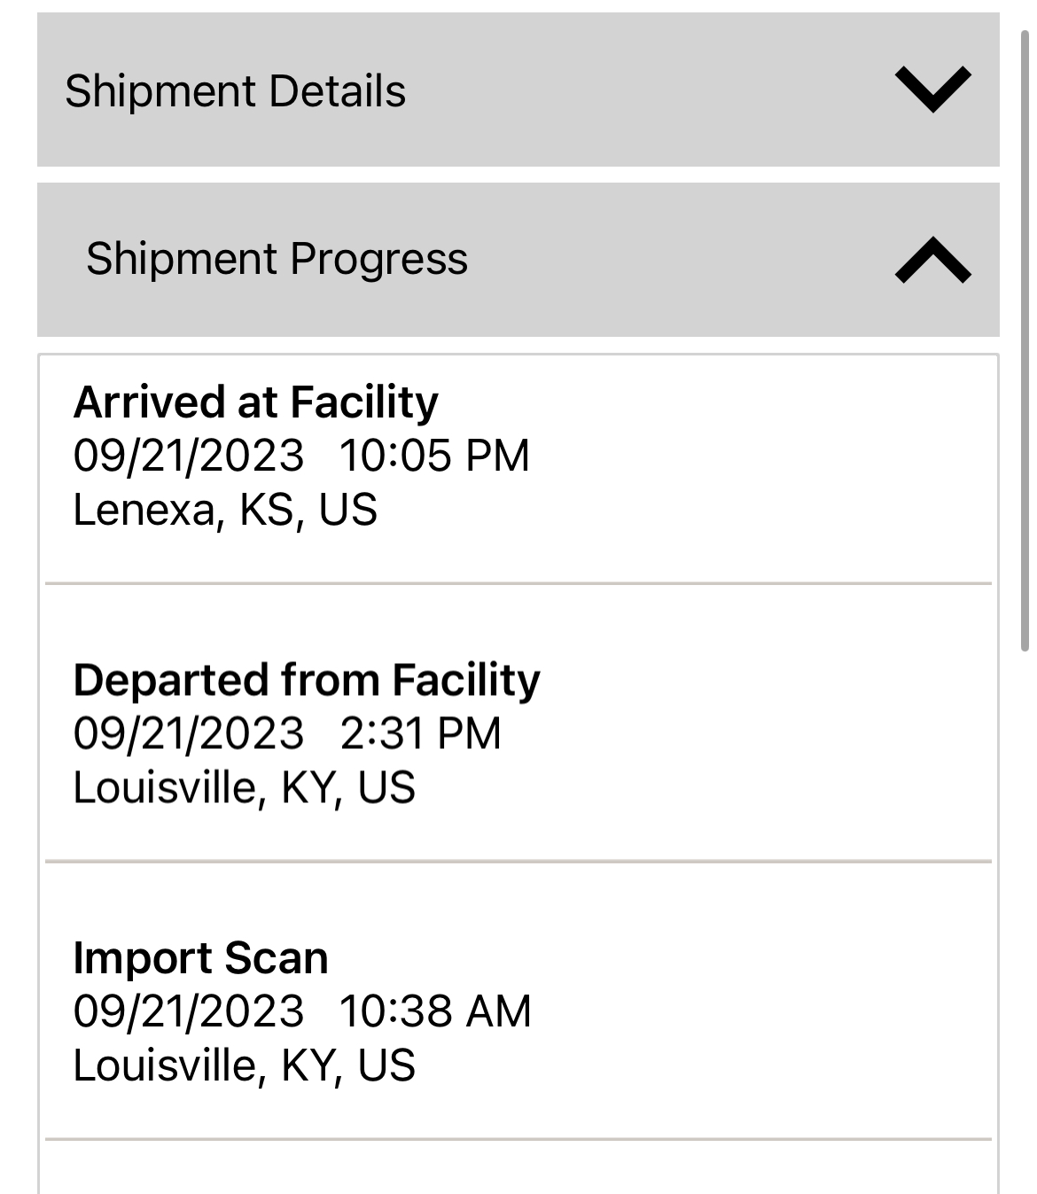Click the date in the Arrived at Facility entry

(x=188, y=456)
